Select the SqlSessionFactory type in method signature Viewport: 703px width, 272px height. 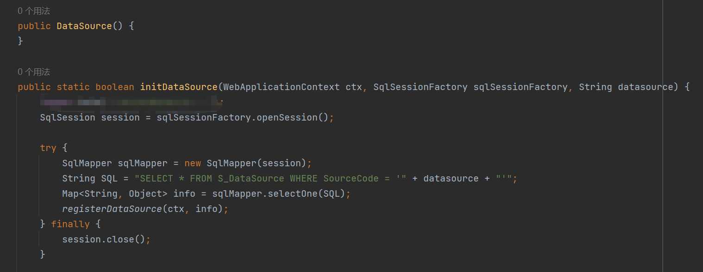[x=420, y=87]
